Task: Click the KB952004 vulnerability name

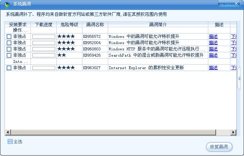Action: pos(92,43)
